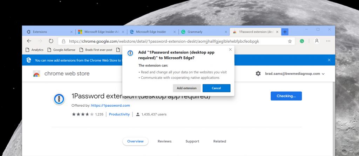The width and height of the screenshot is (359, 156).
Task: Open the Related tab
Action: point(219,141)
